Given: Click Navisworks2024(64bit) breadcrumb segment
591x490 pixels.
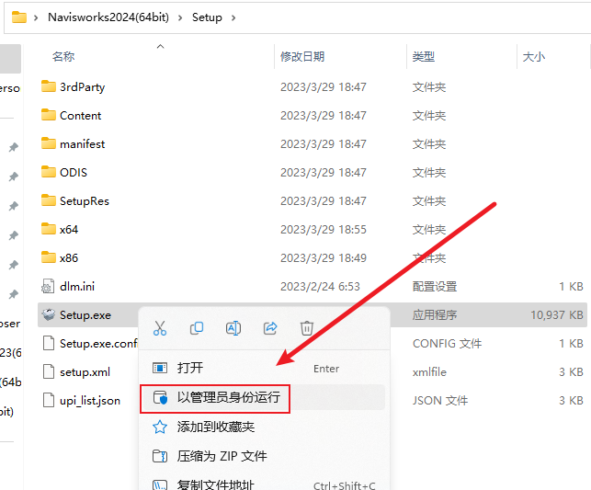Looking at the screenshot, I should pos(108,17).
